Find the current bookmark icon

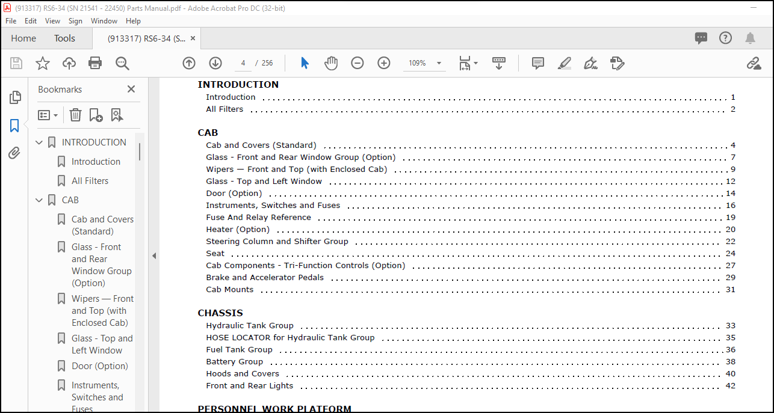117,115
